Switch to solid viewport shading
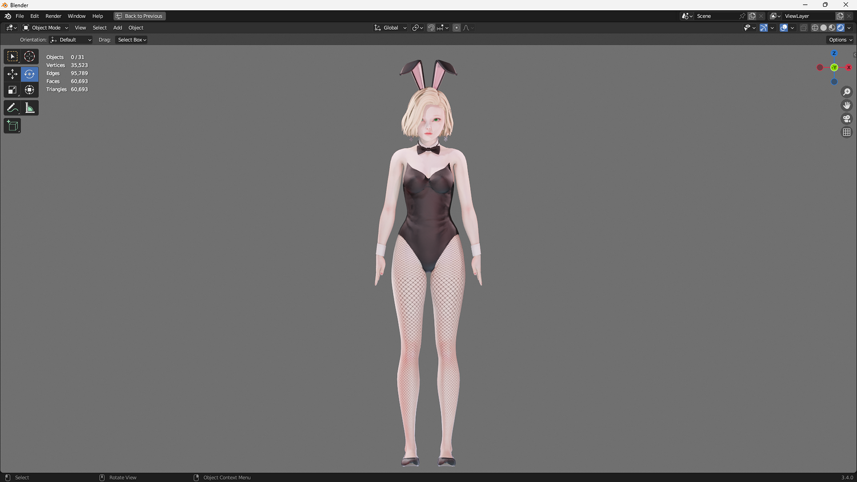Viewport: 857px width, 482px height. click(x=823, y=27)
